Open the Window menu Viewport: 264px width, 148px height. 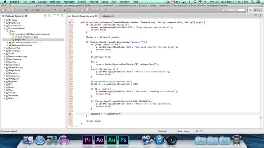[125, 2]
